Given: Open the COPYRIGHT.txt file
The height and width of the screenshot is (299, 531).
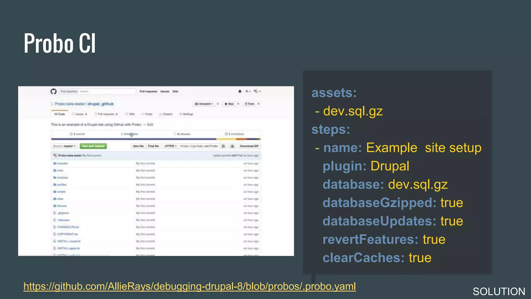Looking at the screenshot, I should pyautogui.click(x=67, y=234).
